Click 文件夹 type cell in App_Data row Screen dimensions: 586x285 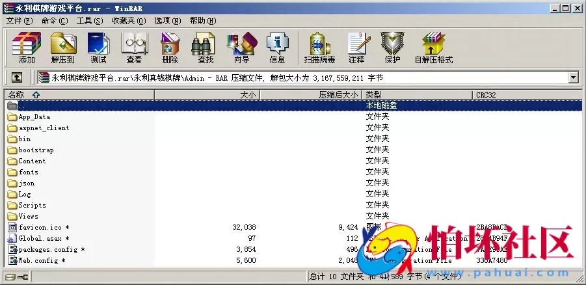[377, 116]
